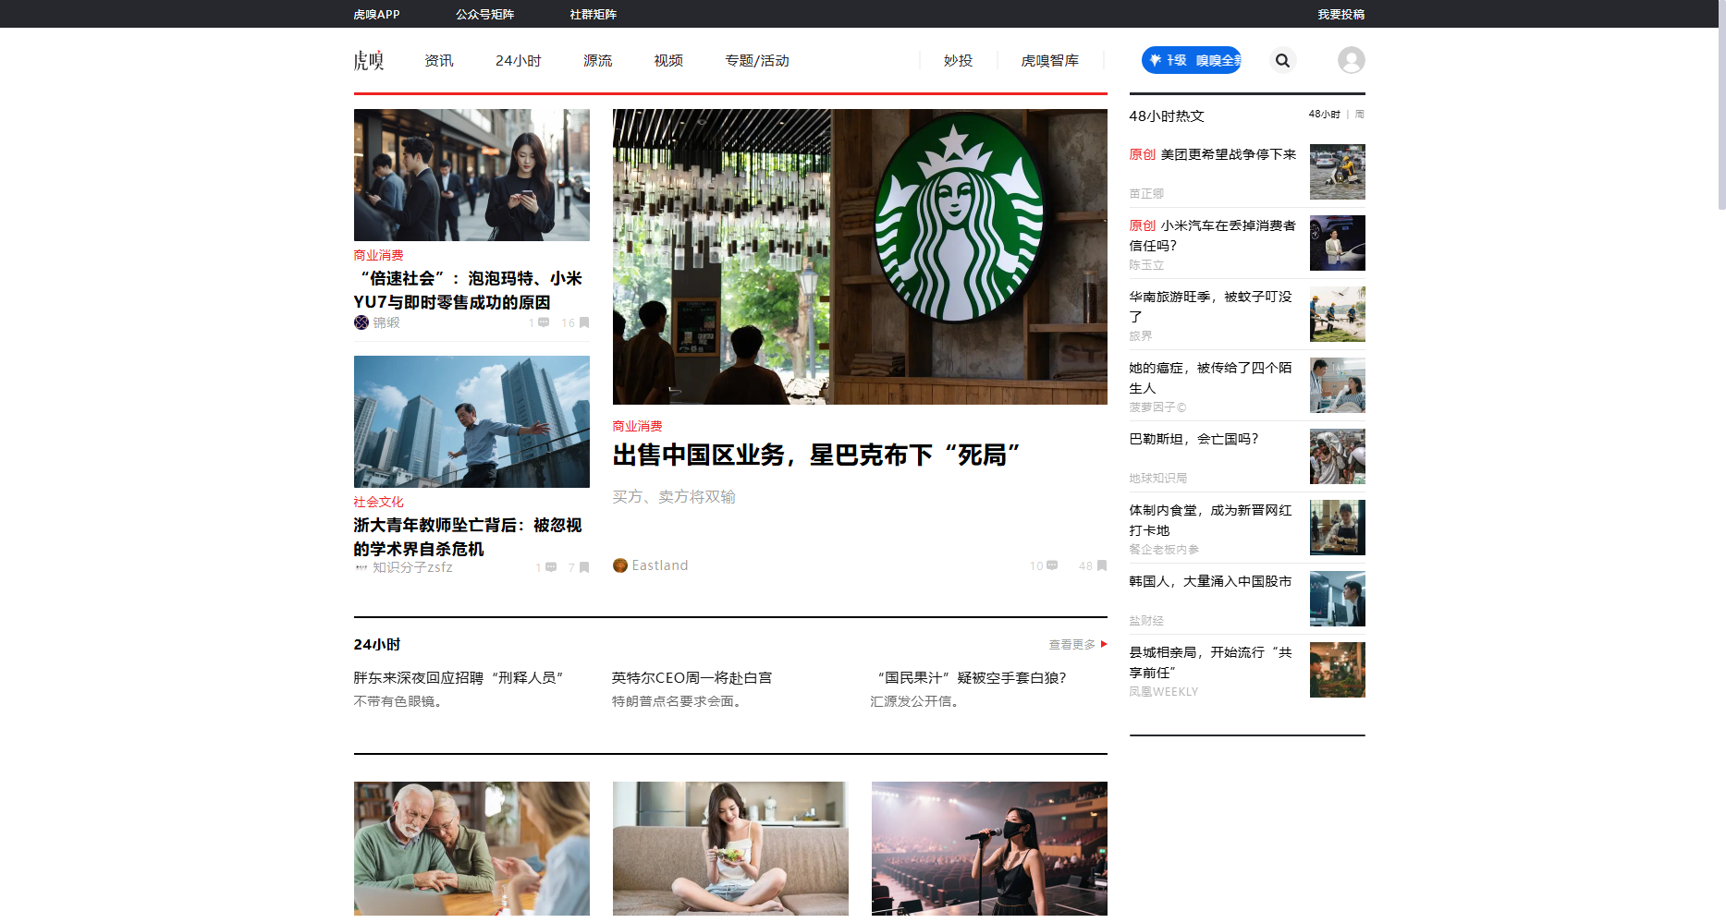
Task: Click thumbnail of masked singer on stage
Action: [989, 848]
